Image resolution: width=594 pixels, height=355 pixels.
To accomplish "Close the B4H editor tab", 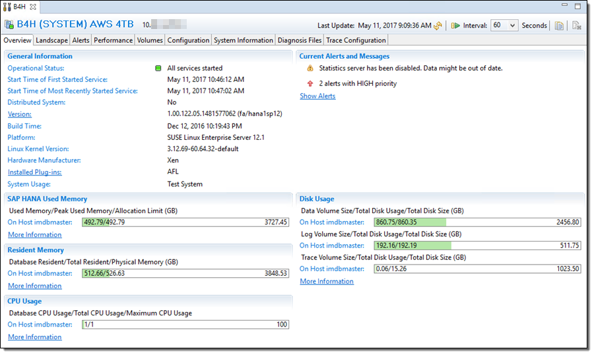I will [x=33, y=6].
